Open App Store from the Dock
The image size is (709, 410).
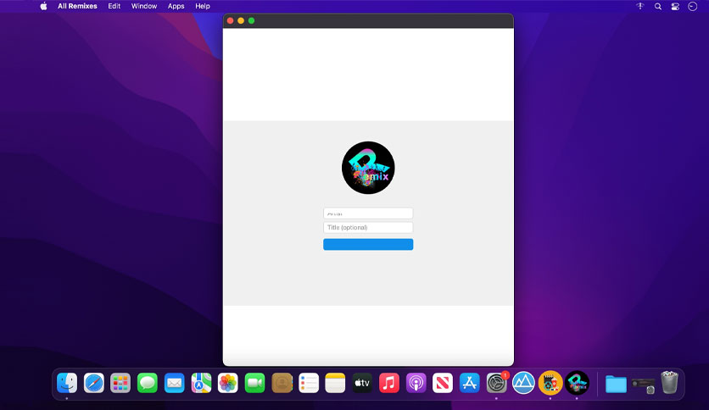click(470, 384)
